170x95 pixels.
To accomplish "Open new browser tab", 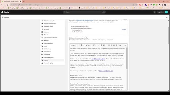I will (x=24, y=2).
